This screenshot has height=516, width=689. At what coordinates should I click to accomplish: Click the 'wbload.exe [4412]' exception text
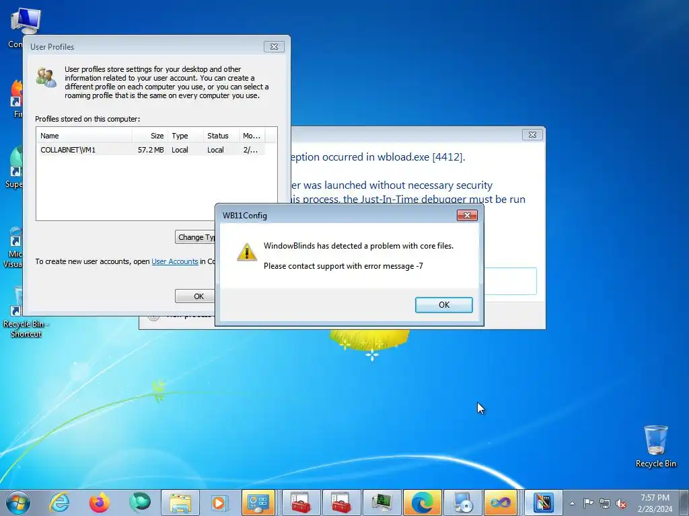tap(421, 157)
